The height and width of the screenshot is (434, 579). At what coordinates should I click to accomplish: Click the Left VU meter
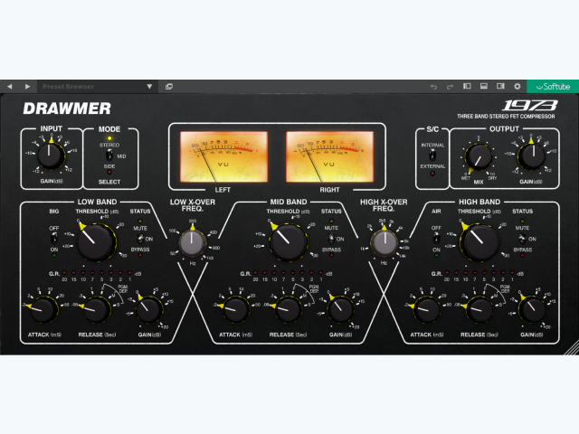click(223, 156)
